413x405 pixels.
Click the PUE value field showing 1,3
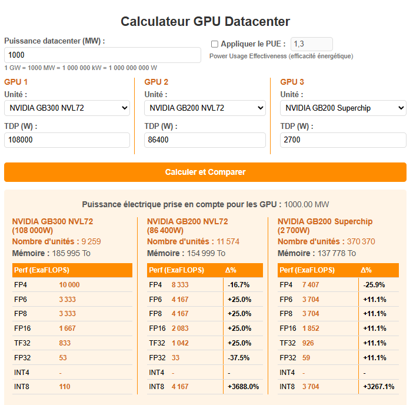[312, 44]
